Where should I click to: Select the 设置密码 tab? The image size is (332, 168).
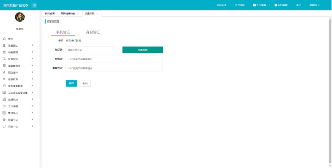[x=90, y=13]
